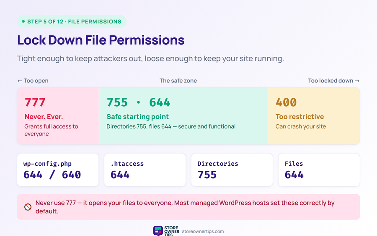Viewport: 377px width, 236px height.
Task: Click the Step 5 of 12 badge
Action: 72,21
